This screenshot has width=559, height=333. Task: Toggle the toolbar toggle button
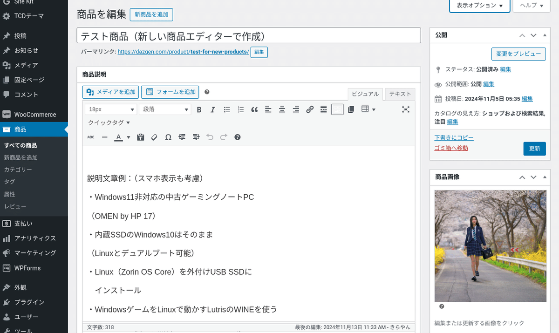(337, 109)
